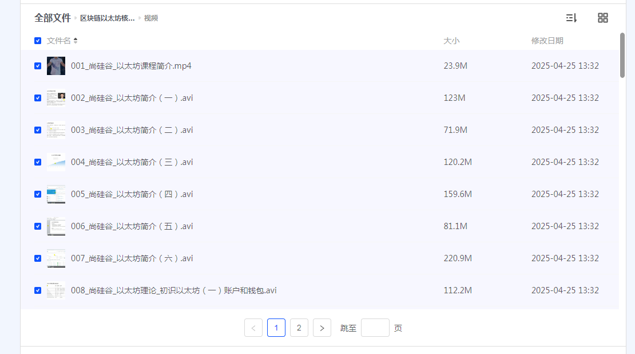Toggle the checkbox for 008 账户和钱包 file
The height and width of the screenshot is (354, 635).
pyautogui.click(x=38, y=290)
